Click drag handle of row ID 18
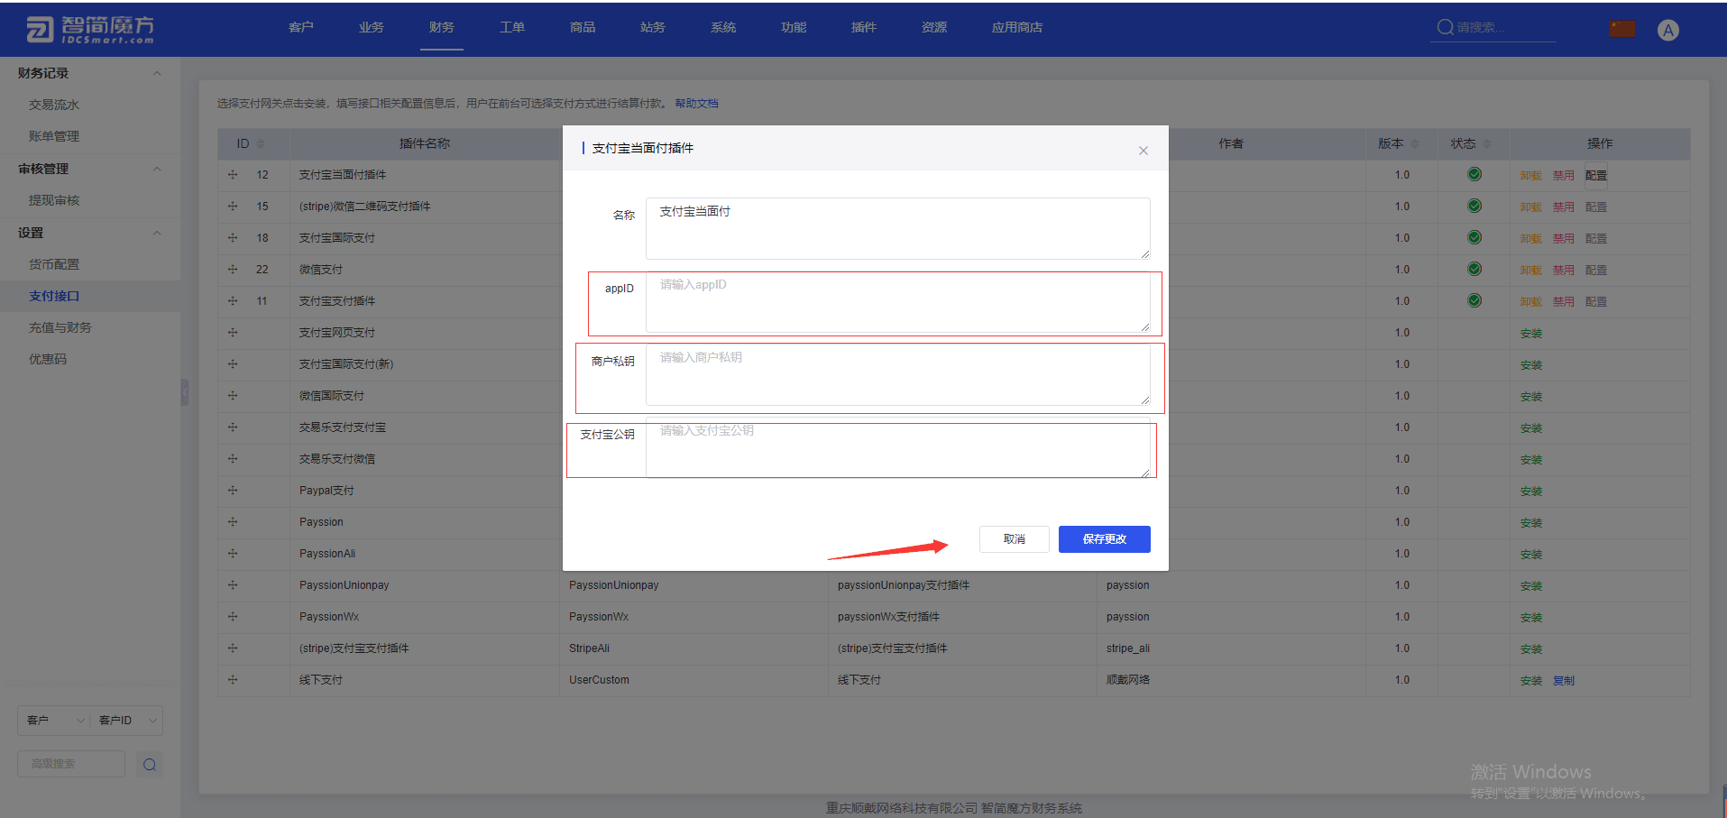The image size is (1727, 818). click(233, 238)
